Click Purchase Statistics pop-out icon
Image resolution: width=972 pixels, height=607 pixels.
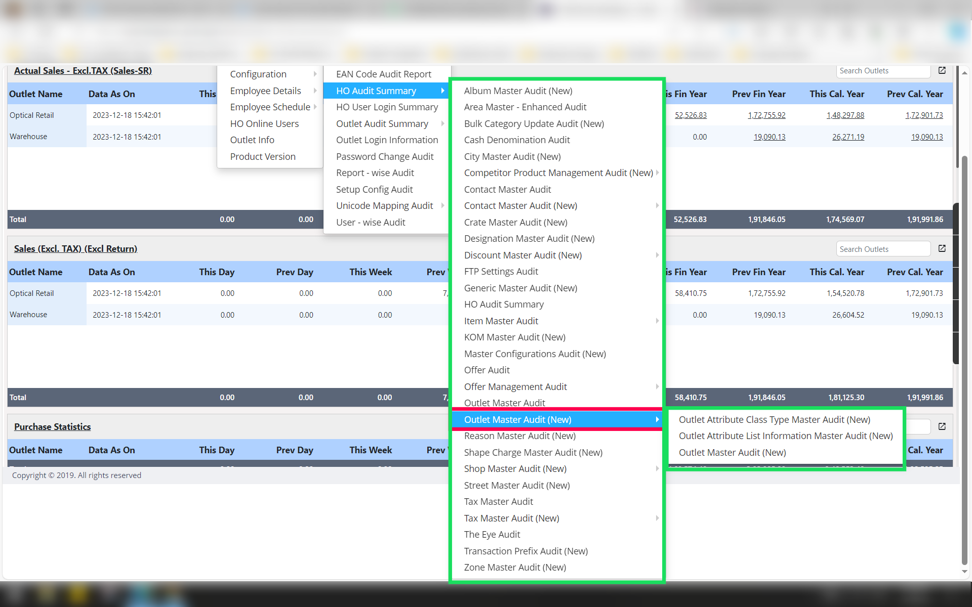(x=942, y=427)
